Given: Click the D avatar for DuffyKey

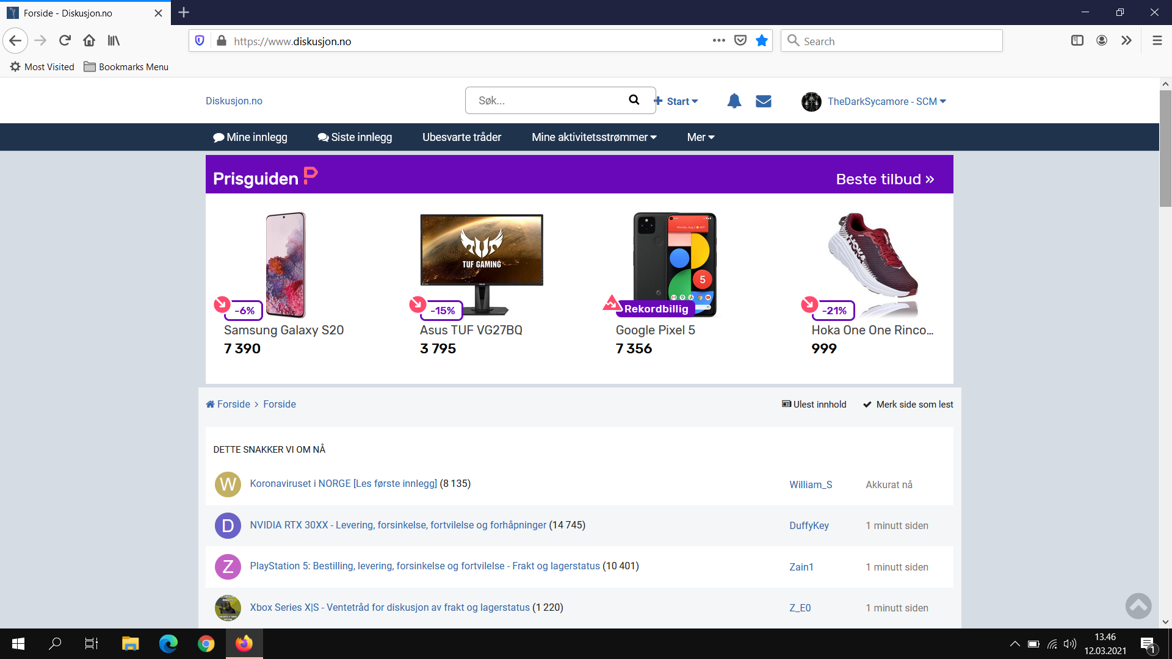Looking at the screenshot, I should point(228,525).
